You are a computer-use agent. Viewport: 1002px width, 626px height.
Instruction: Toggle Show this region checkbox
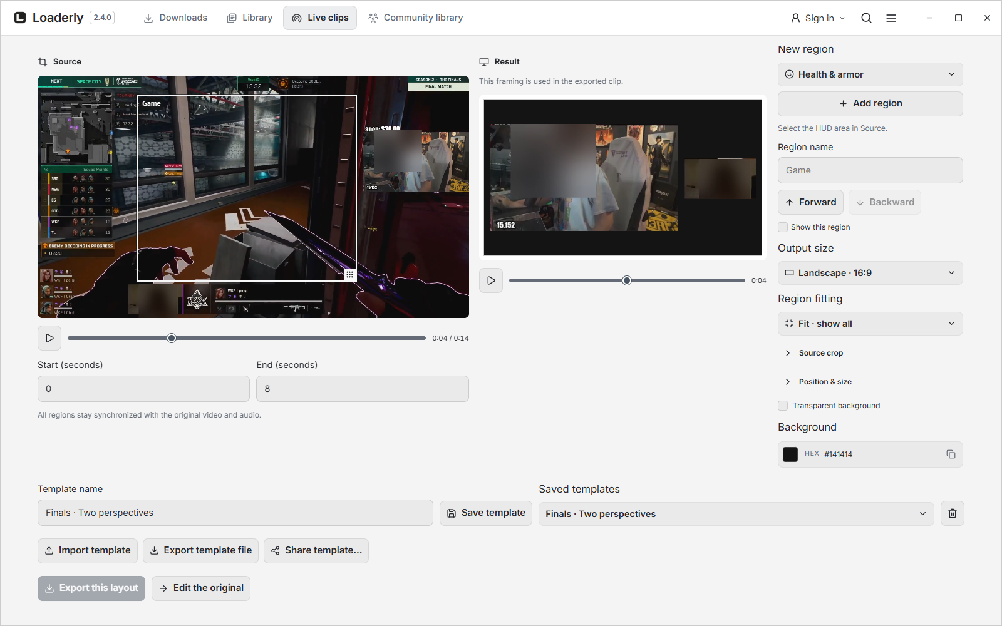[783, 227]
